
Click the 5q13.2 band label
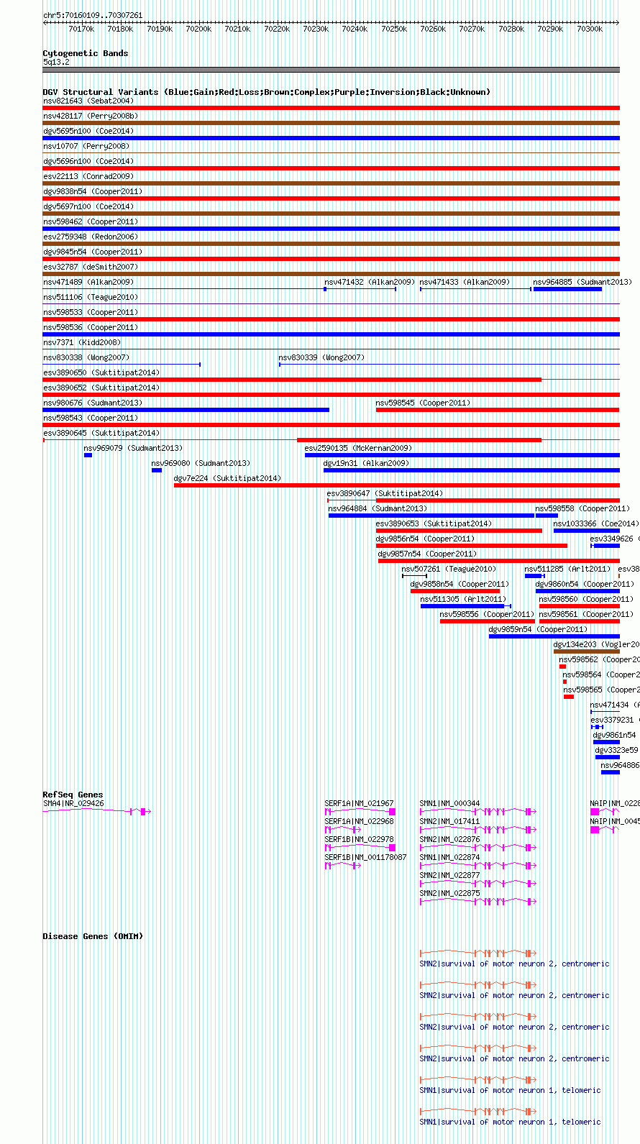click(56, 63)
